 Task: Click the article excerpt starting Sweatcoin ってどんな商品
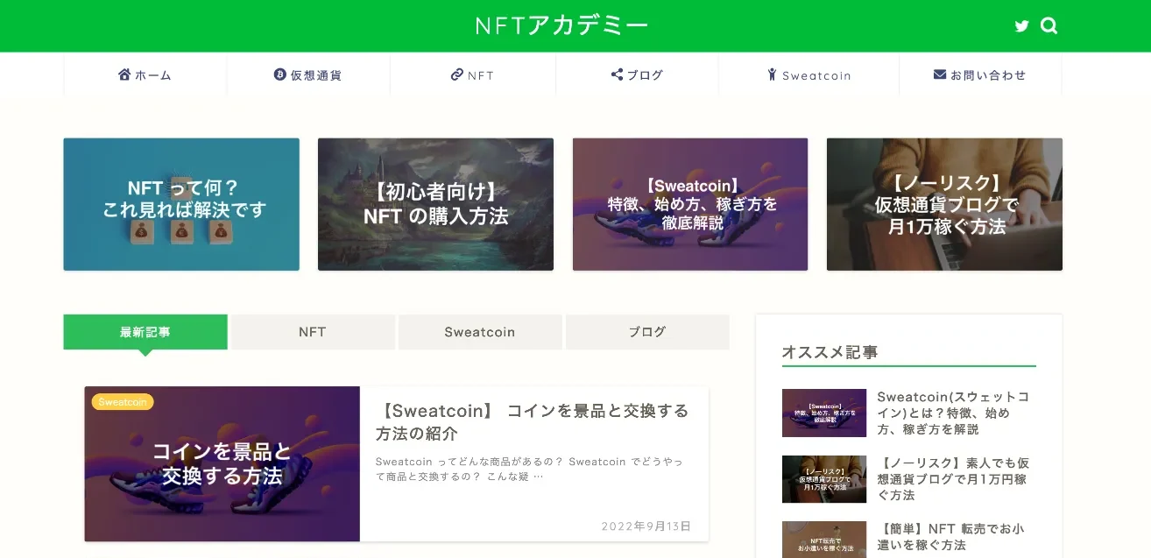(529, 469)
